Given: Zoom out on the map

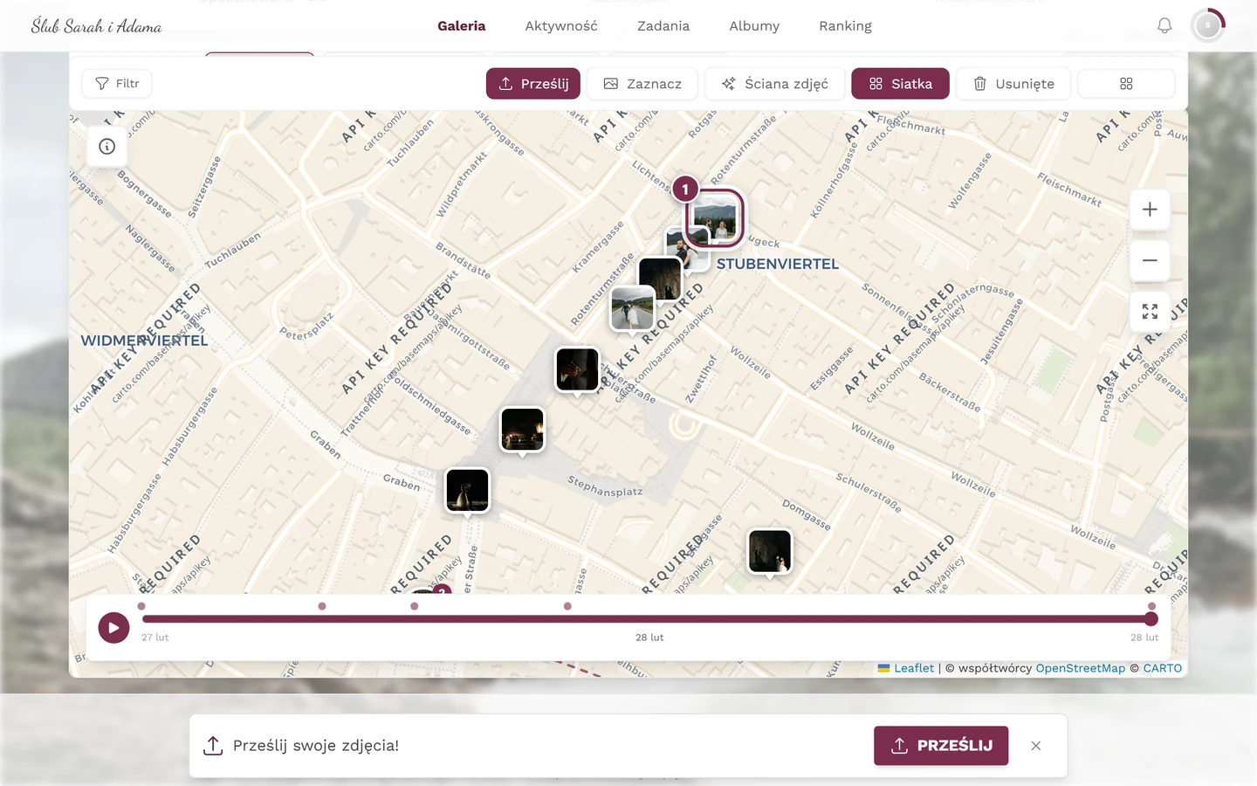Looking at the screenshot, I should click(1150, 260).
